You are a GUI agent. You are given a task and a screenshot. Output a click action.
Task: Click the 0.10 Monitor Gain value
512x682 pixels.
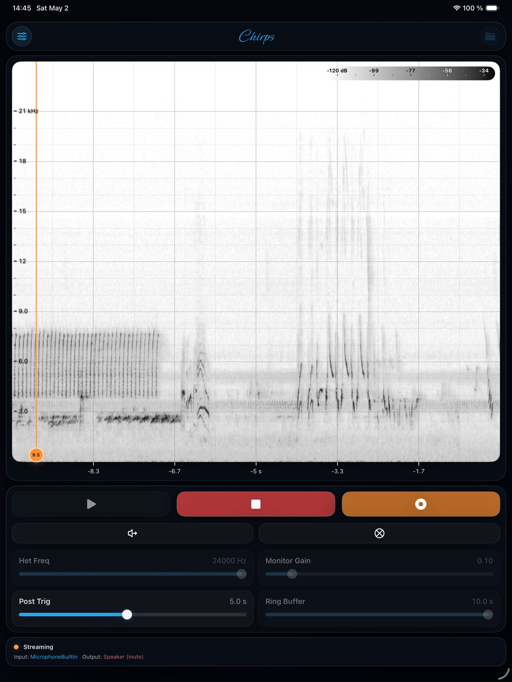pos(485,561)
